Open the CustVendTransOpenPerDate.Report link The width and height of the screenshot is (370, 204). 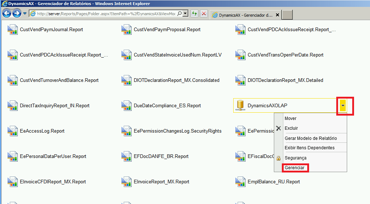(x=285, y=55)
